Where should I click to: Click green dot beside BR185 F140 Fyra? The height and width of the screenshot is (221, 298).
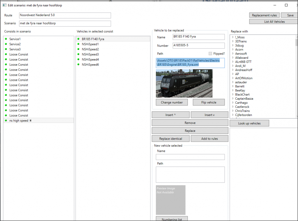(x=78, y=39)
